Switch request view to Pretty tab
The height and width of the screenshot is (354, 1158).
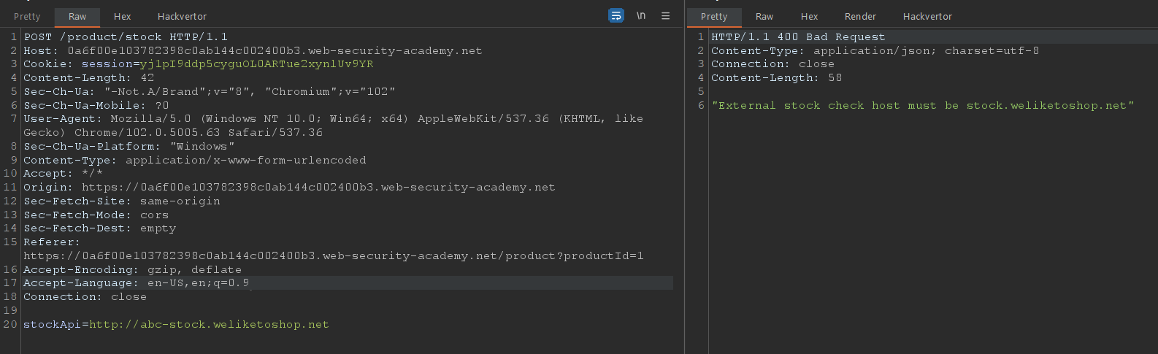27,17
